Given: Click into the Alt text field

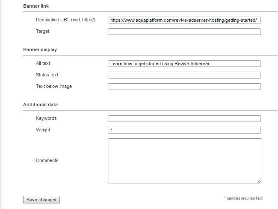Looking at the screenshot, I should pyautogui.click(x=184, y=64).
